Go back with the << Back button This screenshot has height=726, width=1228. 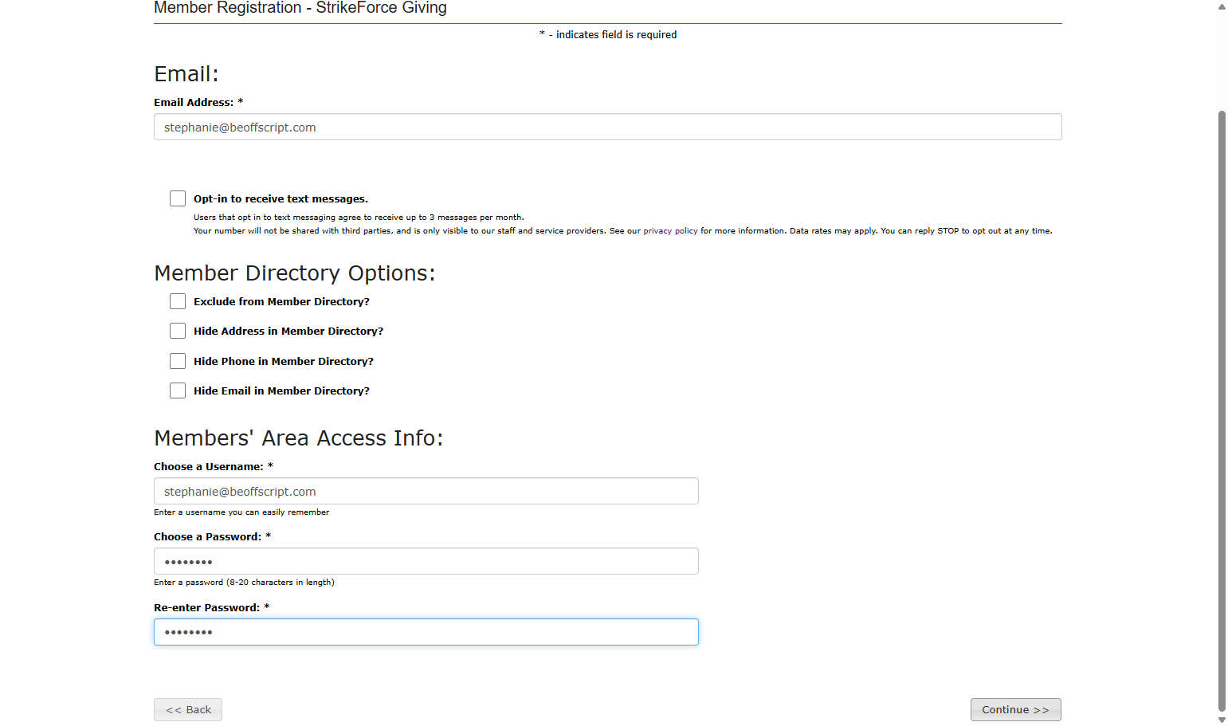[188, 709]
